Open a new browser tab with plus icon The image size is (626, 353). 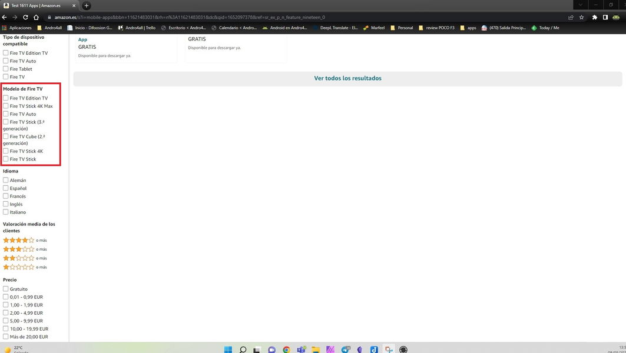tap(87, 5)
